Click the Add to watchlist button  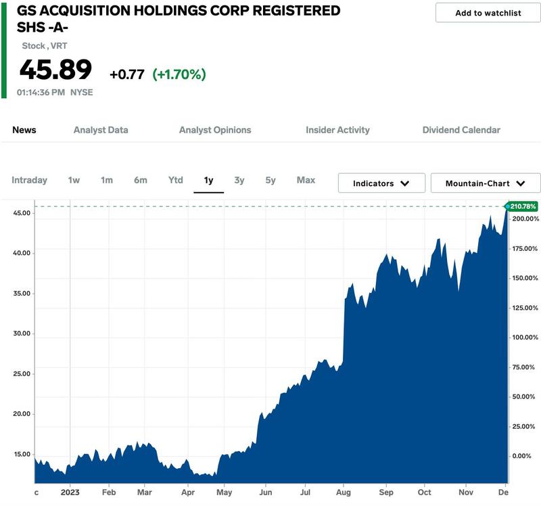pos(488,13)
